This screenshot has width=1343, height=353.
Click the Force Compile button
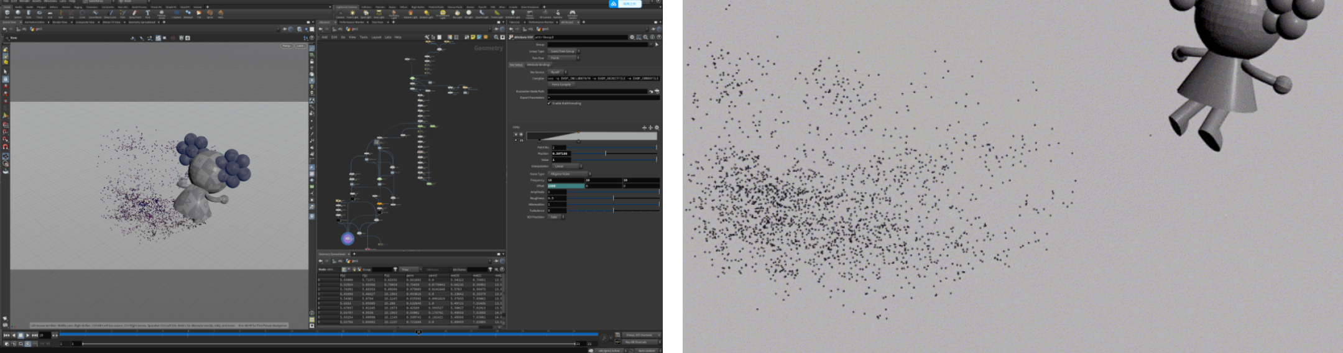pyautogui.click(x=561, y=85)
